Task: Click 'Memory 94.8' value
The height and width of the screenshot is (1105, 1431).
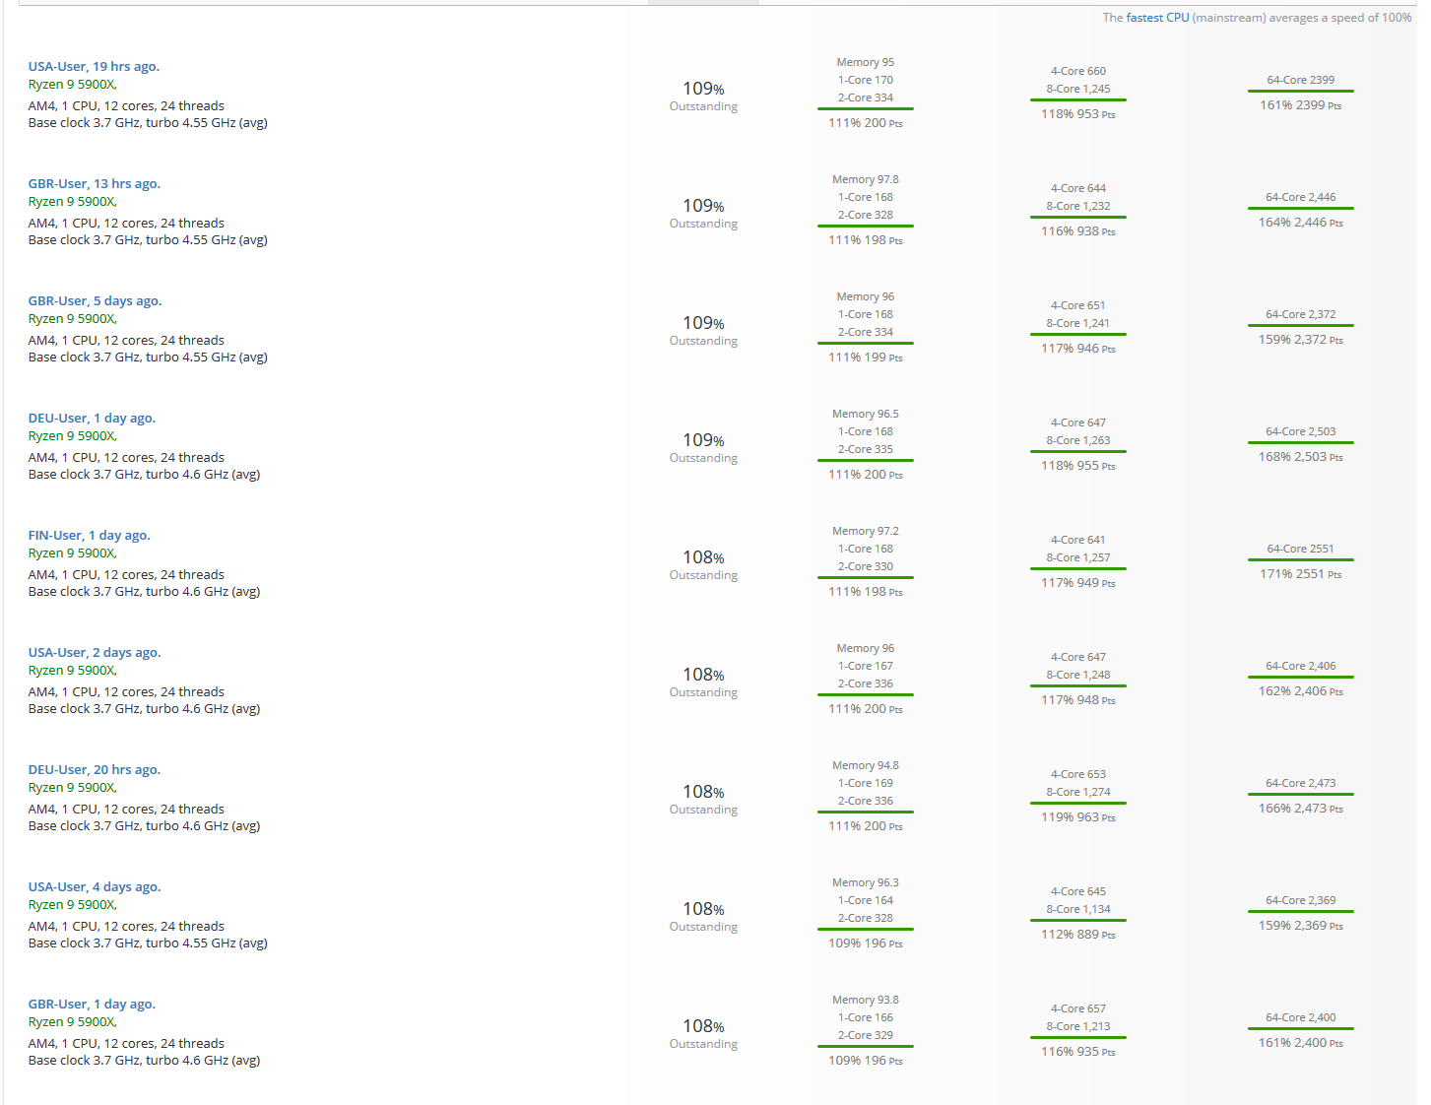Action: [x=866, y=765]
